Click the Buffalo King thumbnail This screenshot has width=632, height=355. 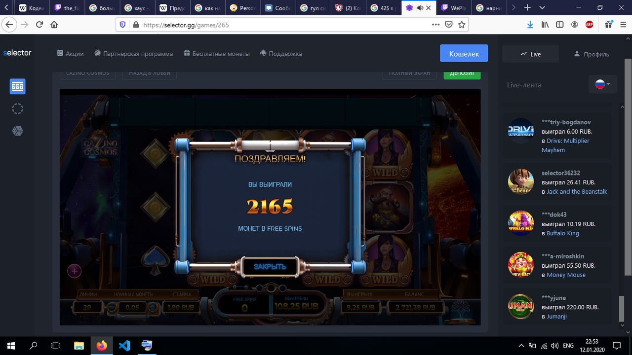coord(521,223)
